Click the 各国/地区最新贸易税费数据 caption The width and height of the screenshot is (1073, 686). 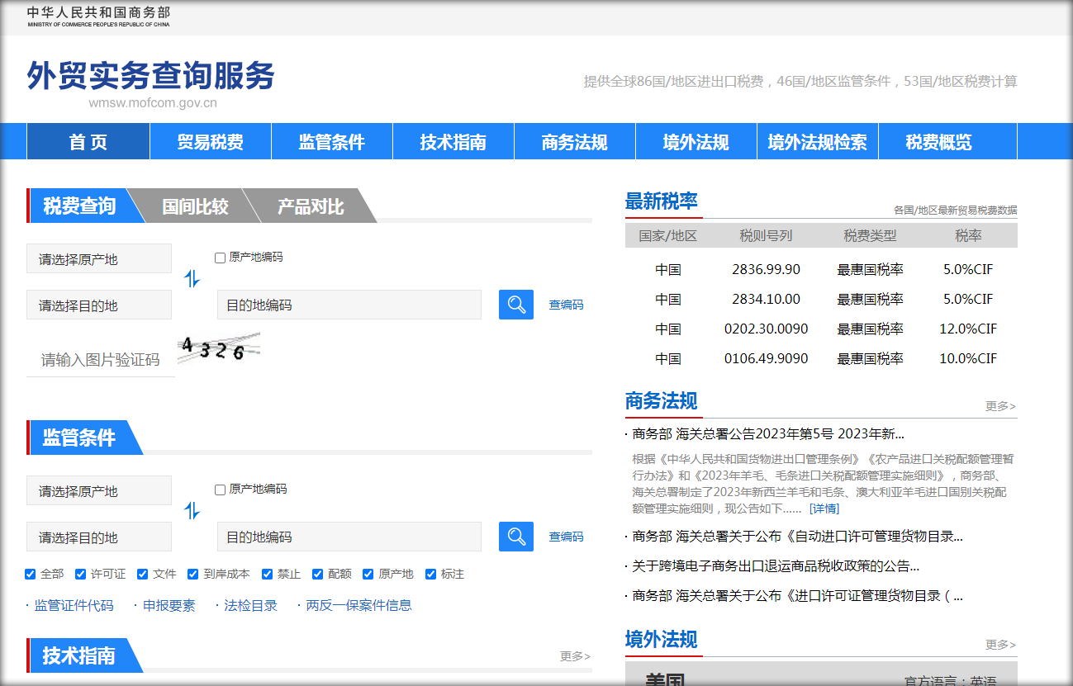[956, 211]
